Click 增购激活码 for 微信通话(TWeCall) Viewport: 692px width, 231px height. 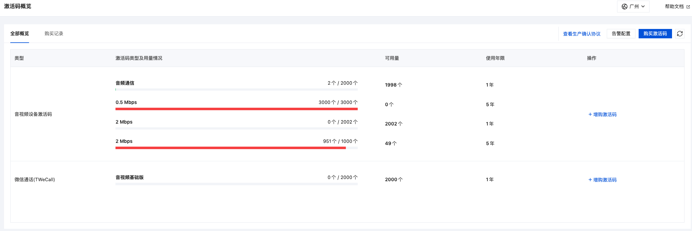(602, 180)
